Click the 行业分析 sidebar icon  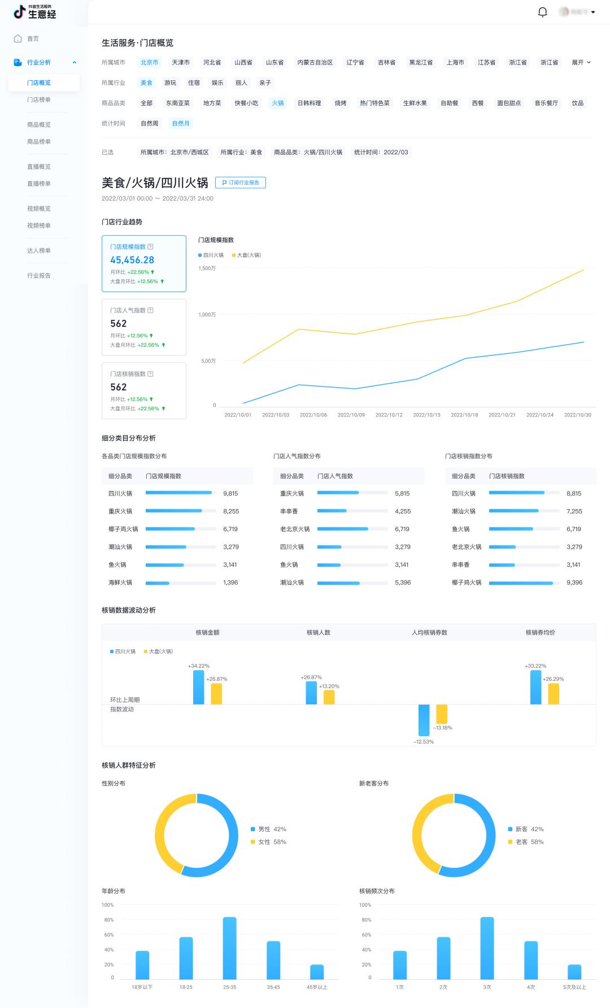point(18,62)
